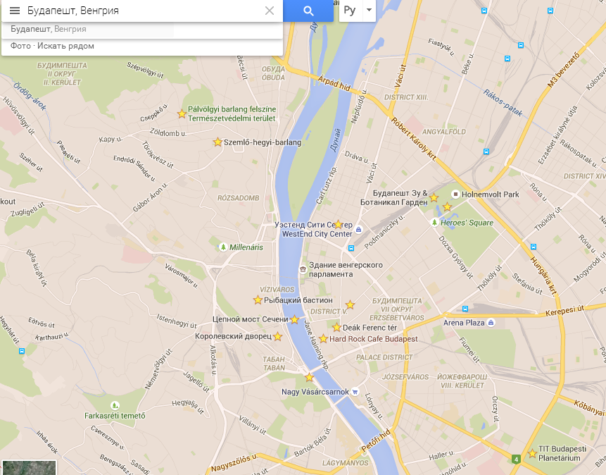Clear the search field with X
The height and width of the screenshot is (475, 606).
tap(270, 11)
